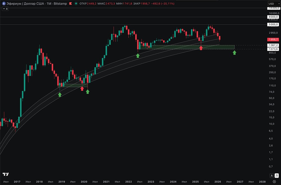Click the 2022 label on the time axis

128,182
